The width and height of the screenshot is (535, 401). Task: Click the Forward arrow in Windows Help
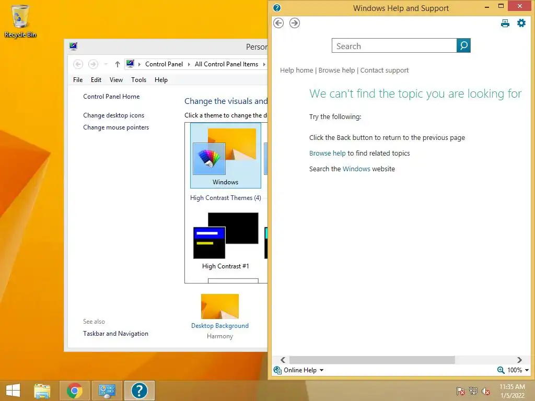[x=295, y=23]
